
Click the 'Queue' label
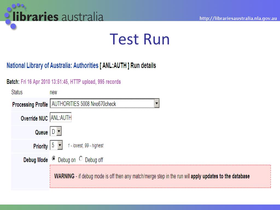point(42,132)
